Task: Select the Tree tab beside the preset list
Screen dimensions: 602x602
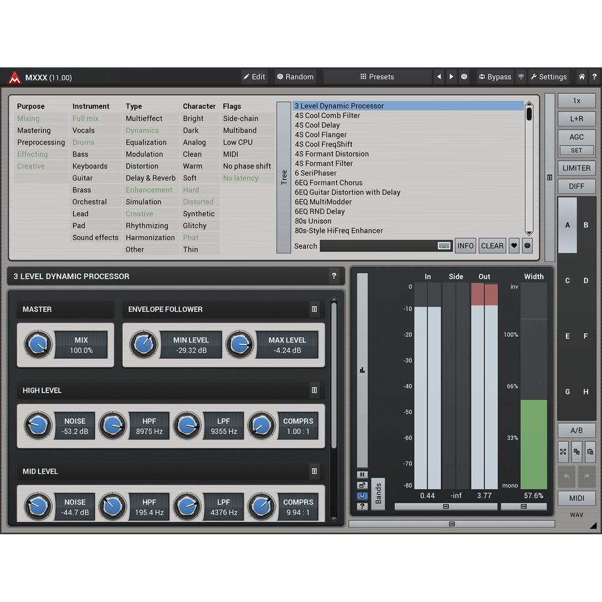Action: click(x=284, y=178)
